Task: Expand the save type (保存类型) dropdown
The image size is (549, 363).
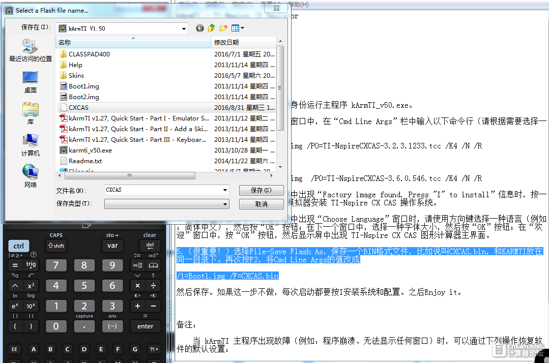Action: click(225, 204)
